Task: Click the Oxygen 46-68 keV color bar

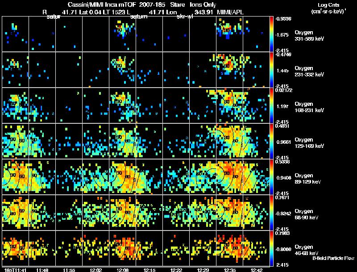Action: click(x=271, y=248)
